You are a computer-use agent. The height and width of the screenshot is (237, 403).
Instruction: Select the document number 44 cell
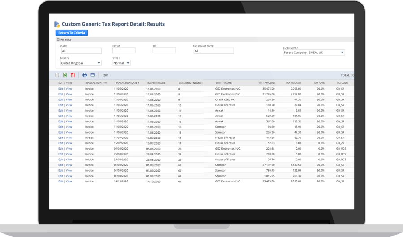180,181
